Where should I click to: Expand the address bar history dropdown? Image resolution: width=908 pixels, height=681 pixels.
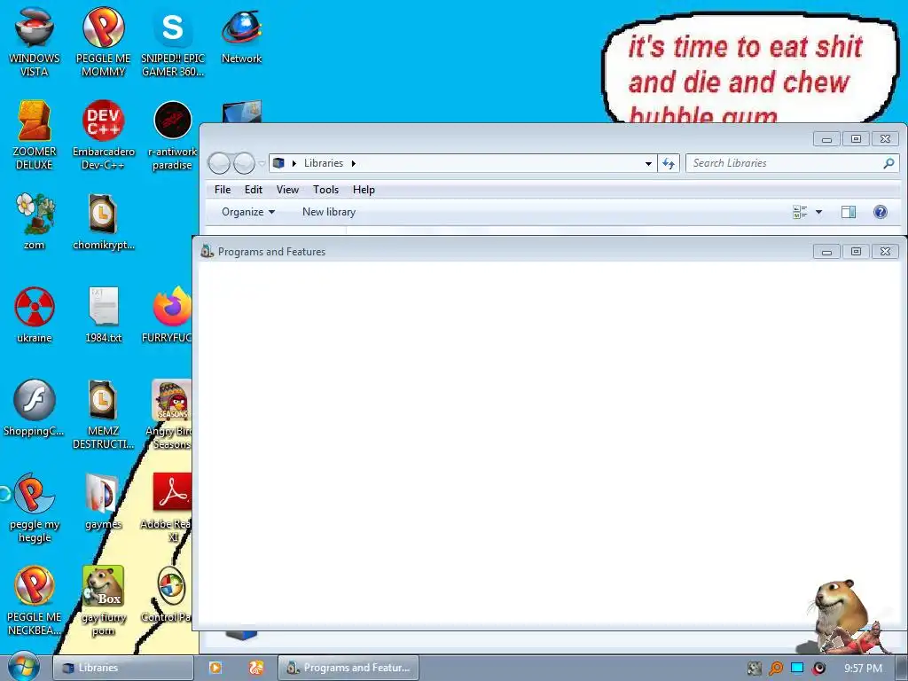pyautogui.click(x=648, y=164)
